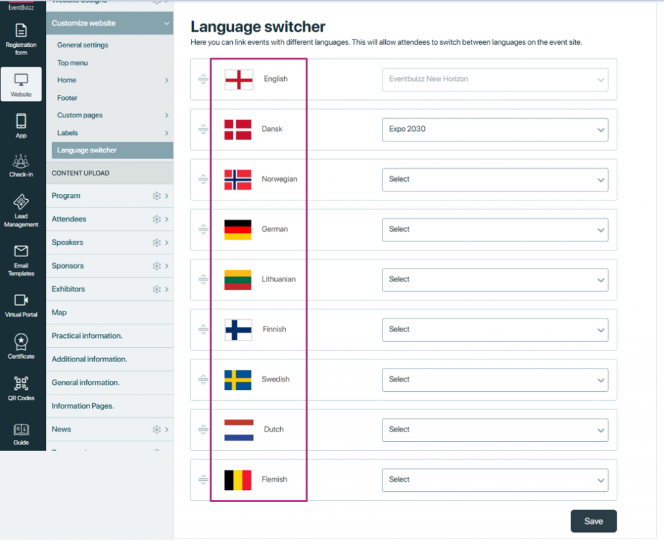
Task: Grab the Dansk row reorder handle
Action: [203, 129]
